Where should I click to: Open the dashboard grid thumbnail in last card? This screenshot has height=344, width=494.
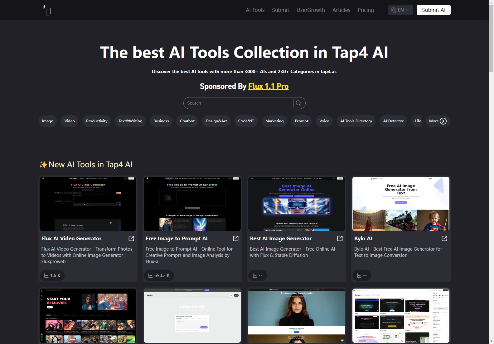[401, 316]
